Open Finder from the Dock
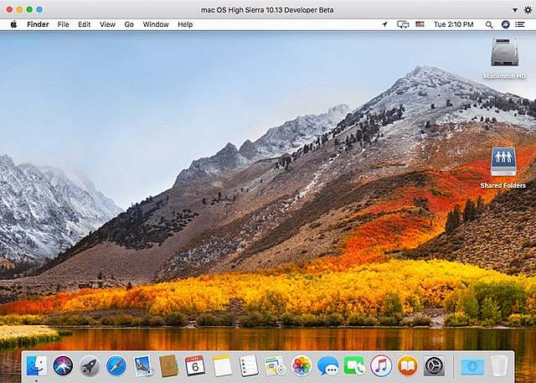This screenshot has height=383, width=536. (37, 366)
